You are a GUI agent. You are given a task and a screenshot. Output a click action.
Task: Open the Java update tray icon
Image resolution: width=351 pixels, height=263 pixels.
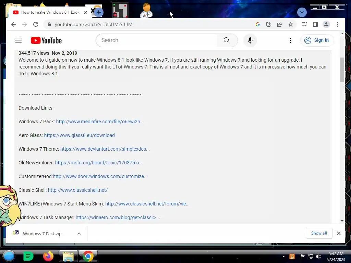pos(292,256)
